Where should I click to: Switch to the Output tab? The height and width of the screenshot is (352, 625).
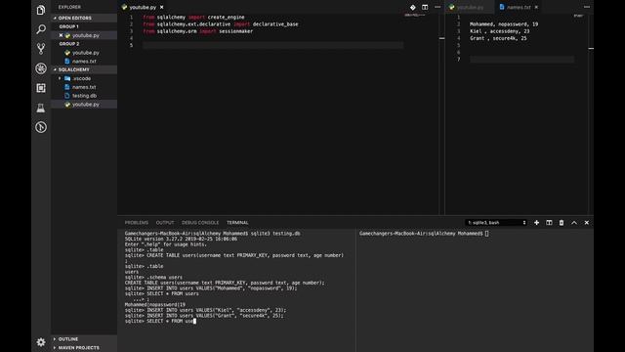coord(165,223)
